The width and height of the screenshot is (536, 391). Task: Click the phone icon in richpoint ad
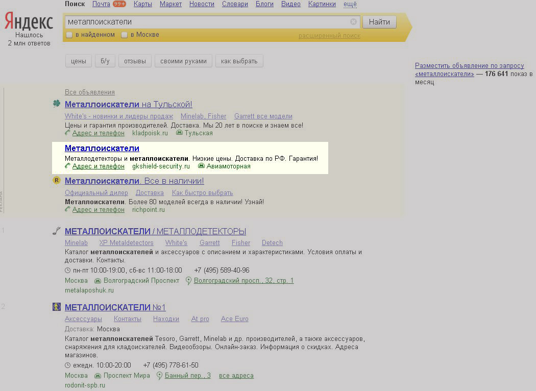(68, 209)
